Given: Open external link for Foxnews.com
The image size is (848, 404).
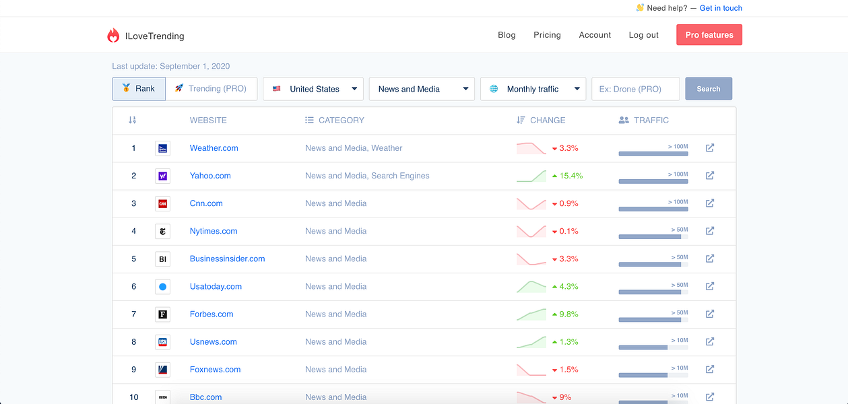Looking at the screenshot, I should click(x=710, y=369).
